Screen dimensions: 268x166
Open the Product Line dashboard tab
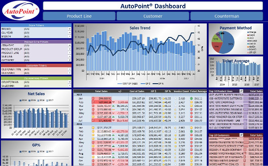pyautogui.click(x=79, y=16)
